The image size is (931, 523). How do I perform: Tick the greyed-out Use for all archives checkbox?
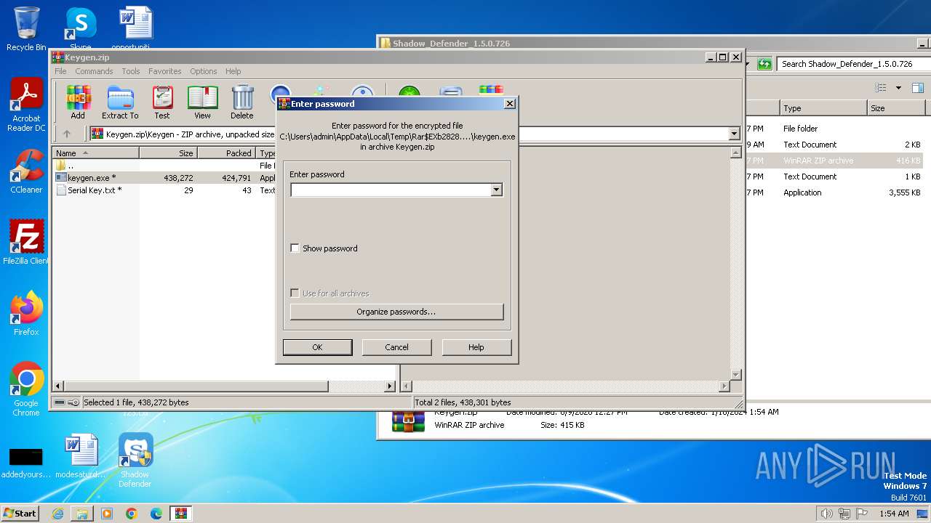click(x=295, y=293)
